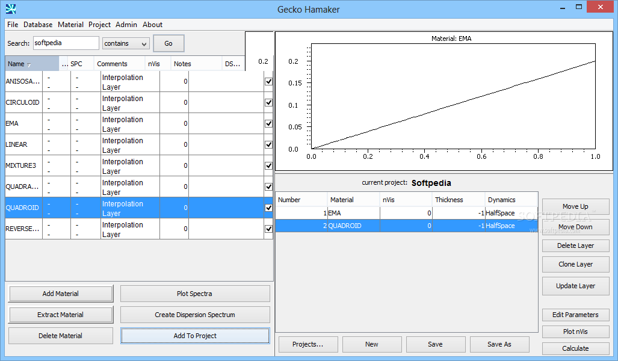
Task: Toggle checkbox in EMA material row
Action: 268,124
